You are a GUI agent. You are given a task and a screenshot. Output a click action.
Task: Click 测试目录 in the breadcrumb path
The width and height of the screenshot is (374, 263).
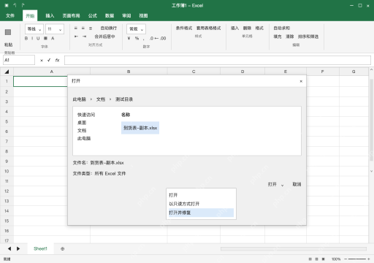[x=124, y=99]
